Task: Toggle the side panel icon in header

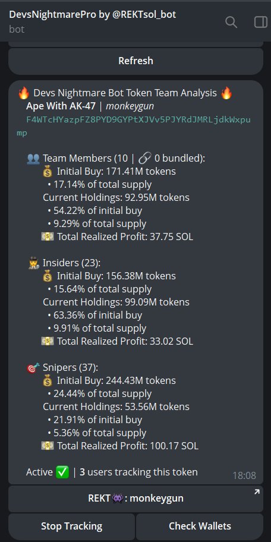Action: coord(260,22)
